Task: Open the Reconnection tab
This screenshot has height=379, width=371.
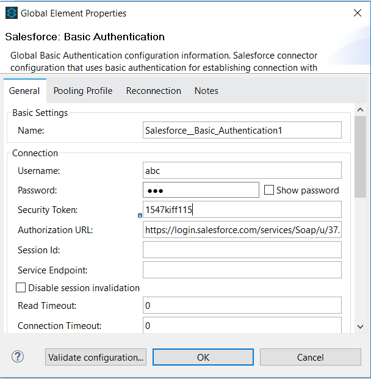Action: point(153,91)
